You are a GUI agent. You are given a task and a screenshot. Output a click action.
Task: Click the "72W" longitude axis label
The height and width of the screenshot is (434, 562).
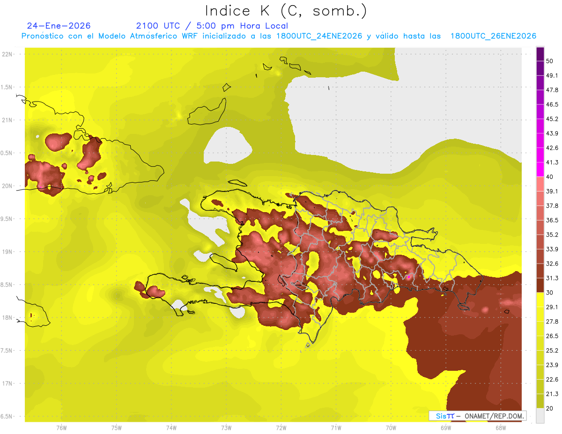coord(281,427)
